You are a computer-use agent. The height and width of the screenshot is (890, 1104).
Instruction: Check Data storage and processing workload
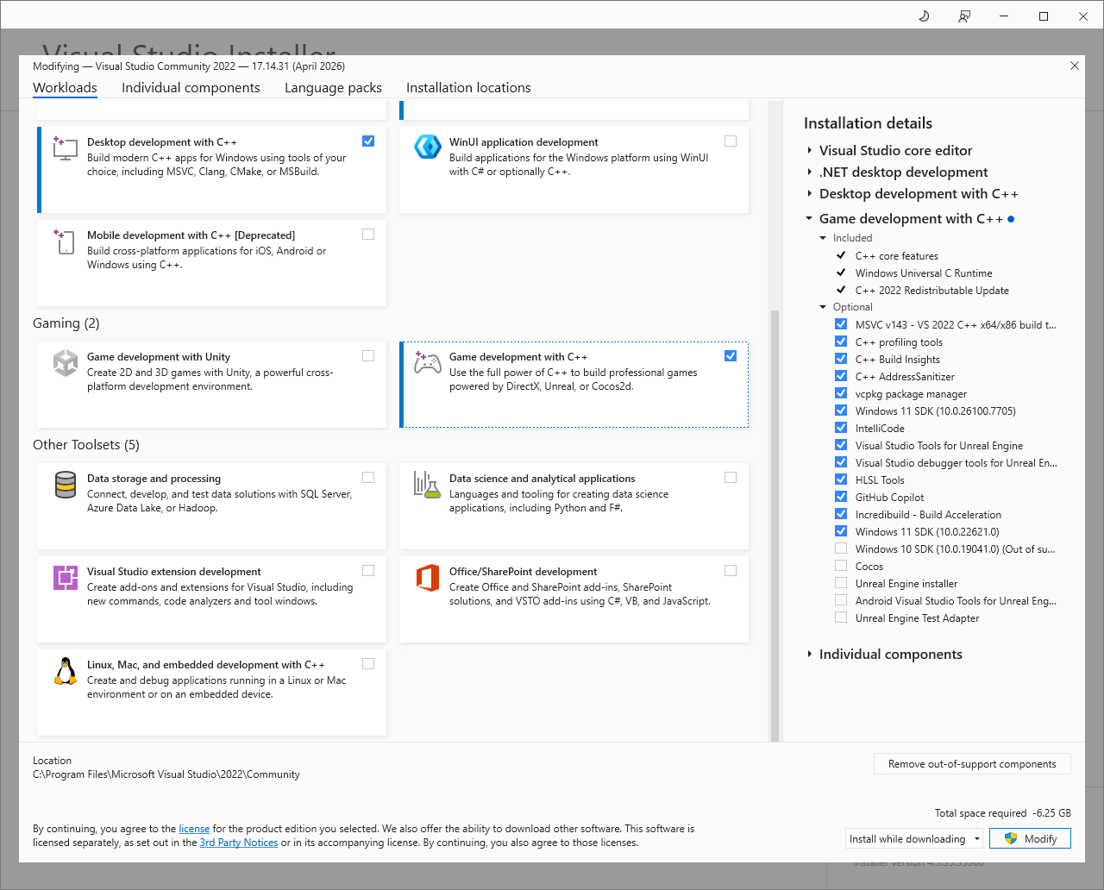368,478
